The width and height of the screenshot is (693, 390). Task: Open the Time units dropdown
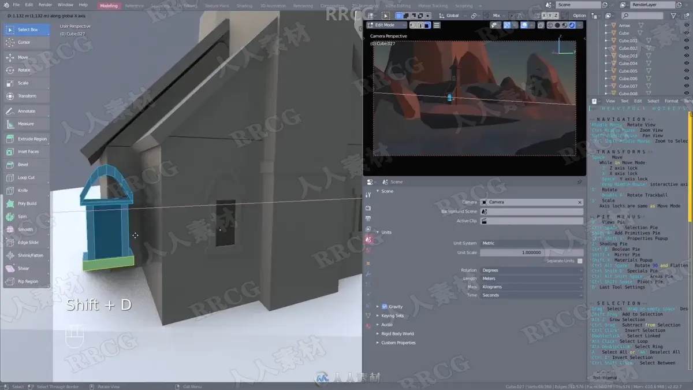click(x=531, y=295)
